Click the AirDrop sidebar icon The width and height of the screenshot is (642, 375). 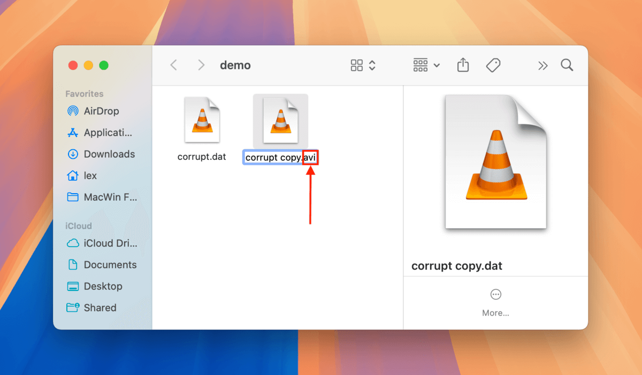[x=73, y=111]
